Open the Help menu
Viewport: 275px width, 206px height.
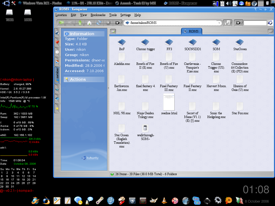pos(137,15)
